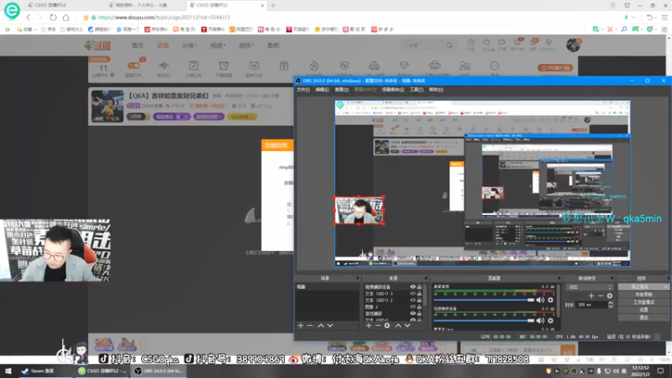Image resolution: width=672 pixels, height=378 pixels.
Task: Open 场景集合 menu in OBS
Action: [393, 90]
